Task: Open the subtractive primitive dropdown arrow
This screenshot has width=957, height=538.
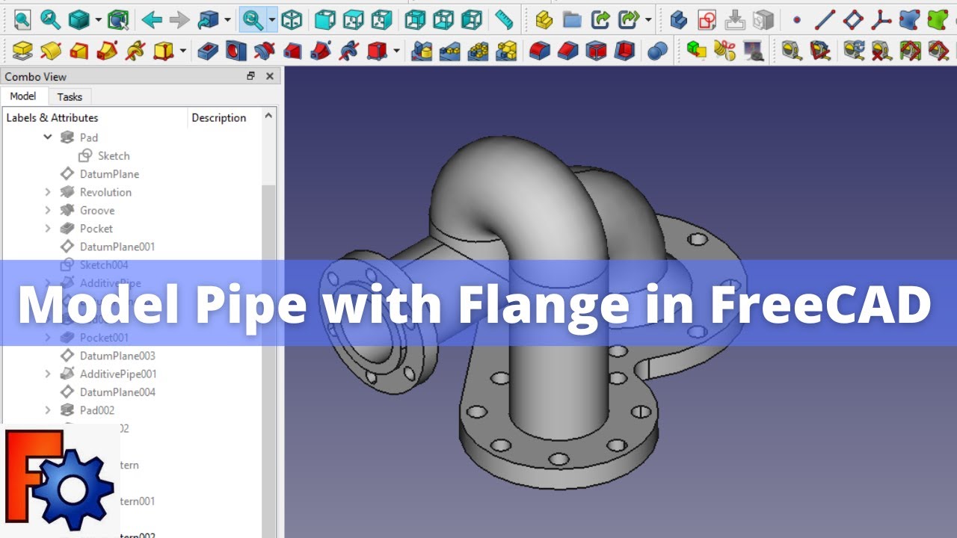Action: click(397, 51)
